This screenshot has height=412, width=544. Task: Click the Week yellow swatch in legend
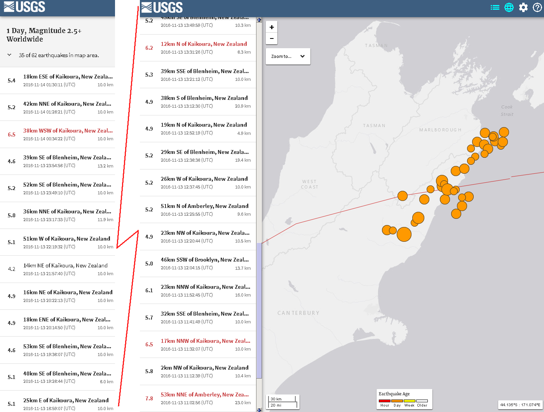(410, 401)
